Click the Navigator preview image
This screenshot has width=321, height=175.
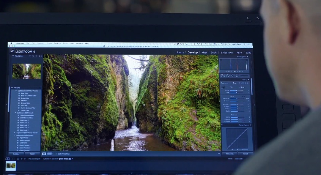[x=27, y=71]
